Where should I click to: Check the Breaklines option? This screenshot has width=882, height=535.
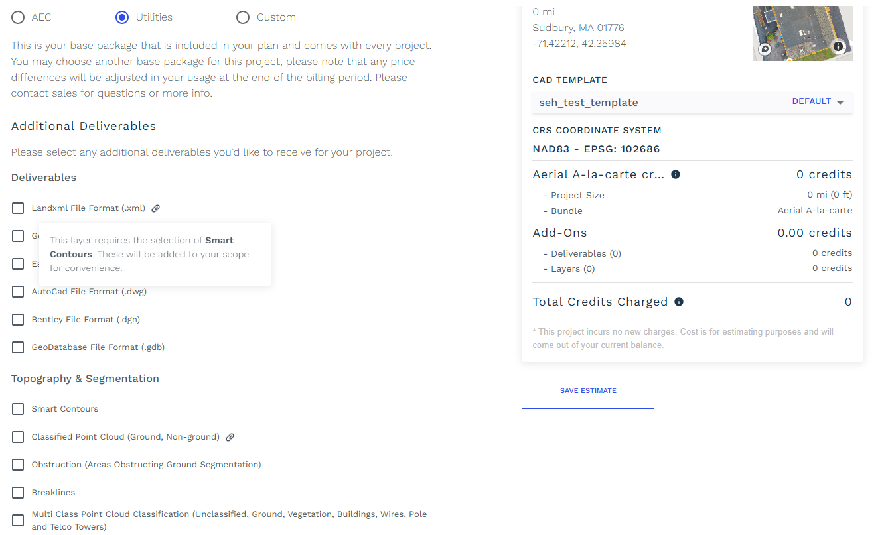point(18,493)
